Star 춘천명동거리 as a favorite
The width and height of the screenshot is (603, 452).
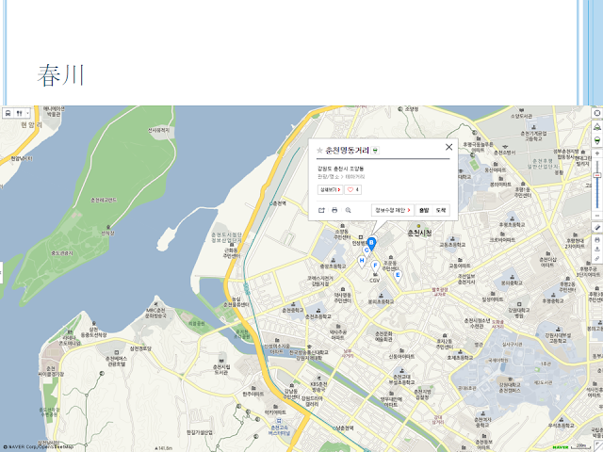(319, 151)
